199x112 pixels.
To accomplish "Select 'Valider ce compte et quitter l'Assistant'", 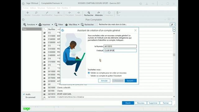I will coord(89,76).
